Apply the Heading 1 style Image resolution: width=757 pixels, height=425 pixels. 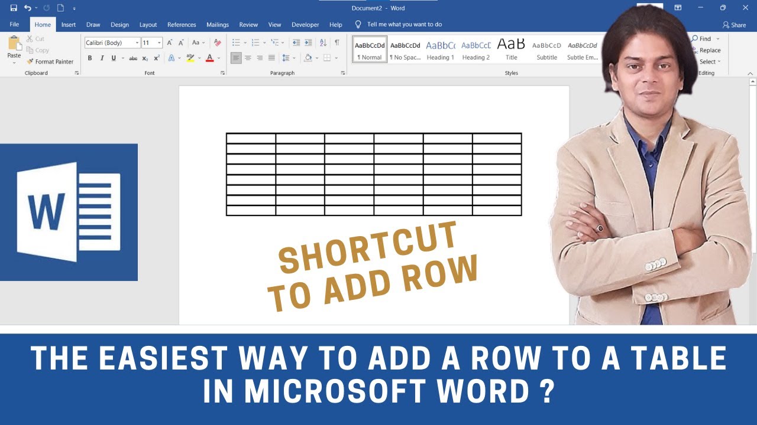click(x=441, y=49)
